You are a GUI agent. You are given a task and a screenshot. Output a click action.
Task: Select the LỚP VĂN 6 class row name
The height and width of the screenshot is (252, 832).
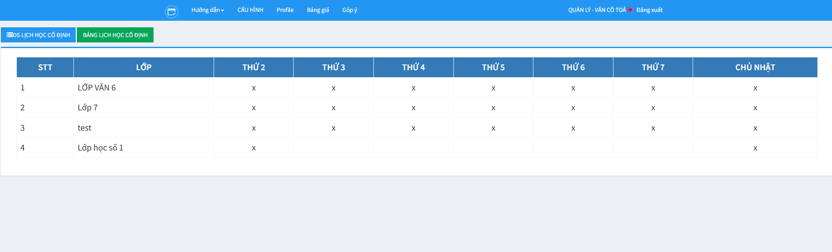[96, 88]
